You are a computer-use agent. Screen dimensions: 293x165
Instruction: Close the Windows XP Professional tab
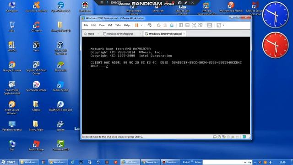click(140, 33)
